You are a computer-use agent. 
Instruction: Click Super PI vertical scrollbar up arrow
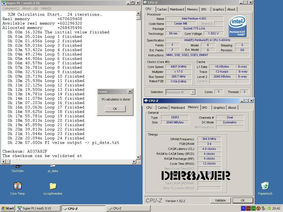point(138,13)
